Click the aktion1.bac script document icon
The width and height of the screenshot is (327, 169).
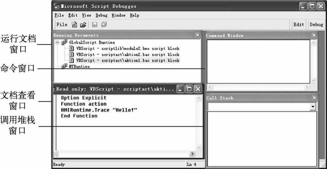[72, 60]
